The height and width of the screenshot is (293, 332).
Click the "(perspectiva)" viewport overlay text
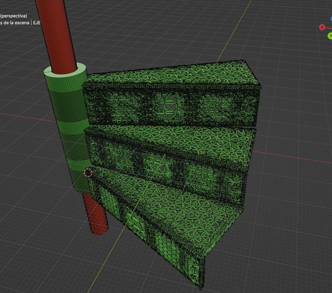coord(14,16)
